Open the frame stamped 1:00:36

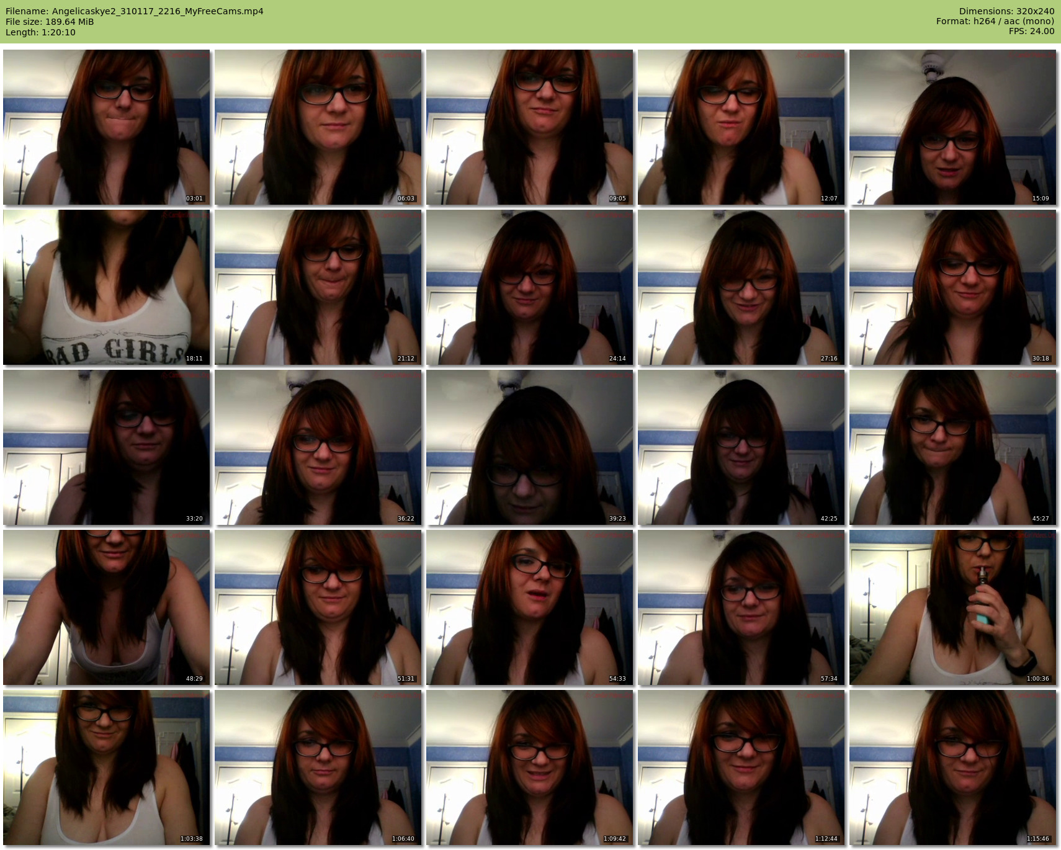[953, 607]
